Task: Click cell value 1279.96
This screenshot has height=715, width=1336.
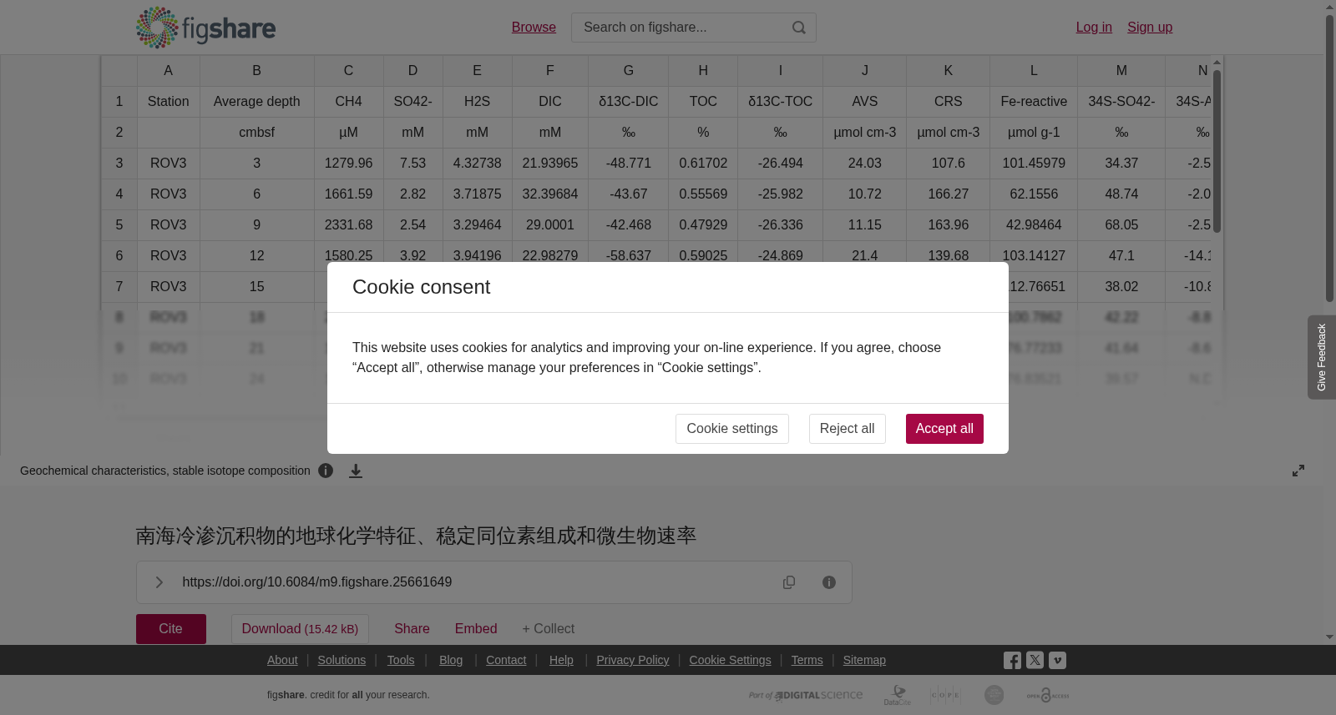Action: [x=348, y=164]
